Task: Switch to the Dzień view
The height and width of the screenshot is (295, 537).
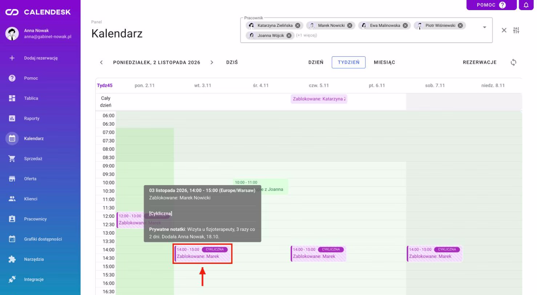Action: [316, 62]
